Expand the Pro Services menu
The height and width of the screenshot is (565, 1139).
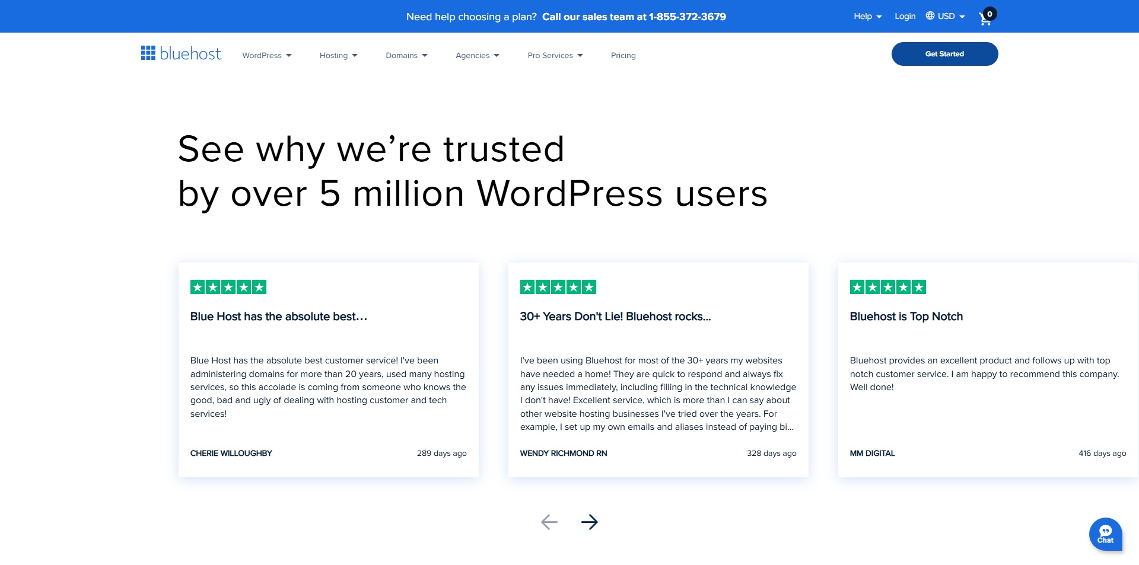coord(555,55)
